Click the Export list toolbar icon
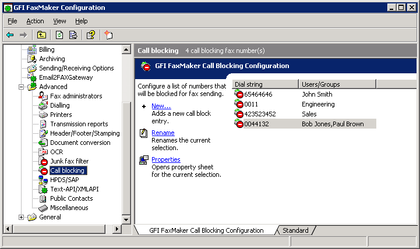The width and height of the screenshot is (420, 249). pyautogui.click(x=73, y=35)
